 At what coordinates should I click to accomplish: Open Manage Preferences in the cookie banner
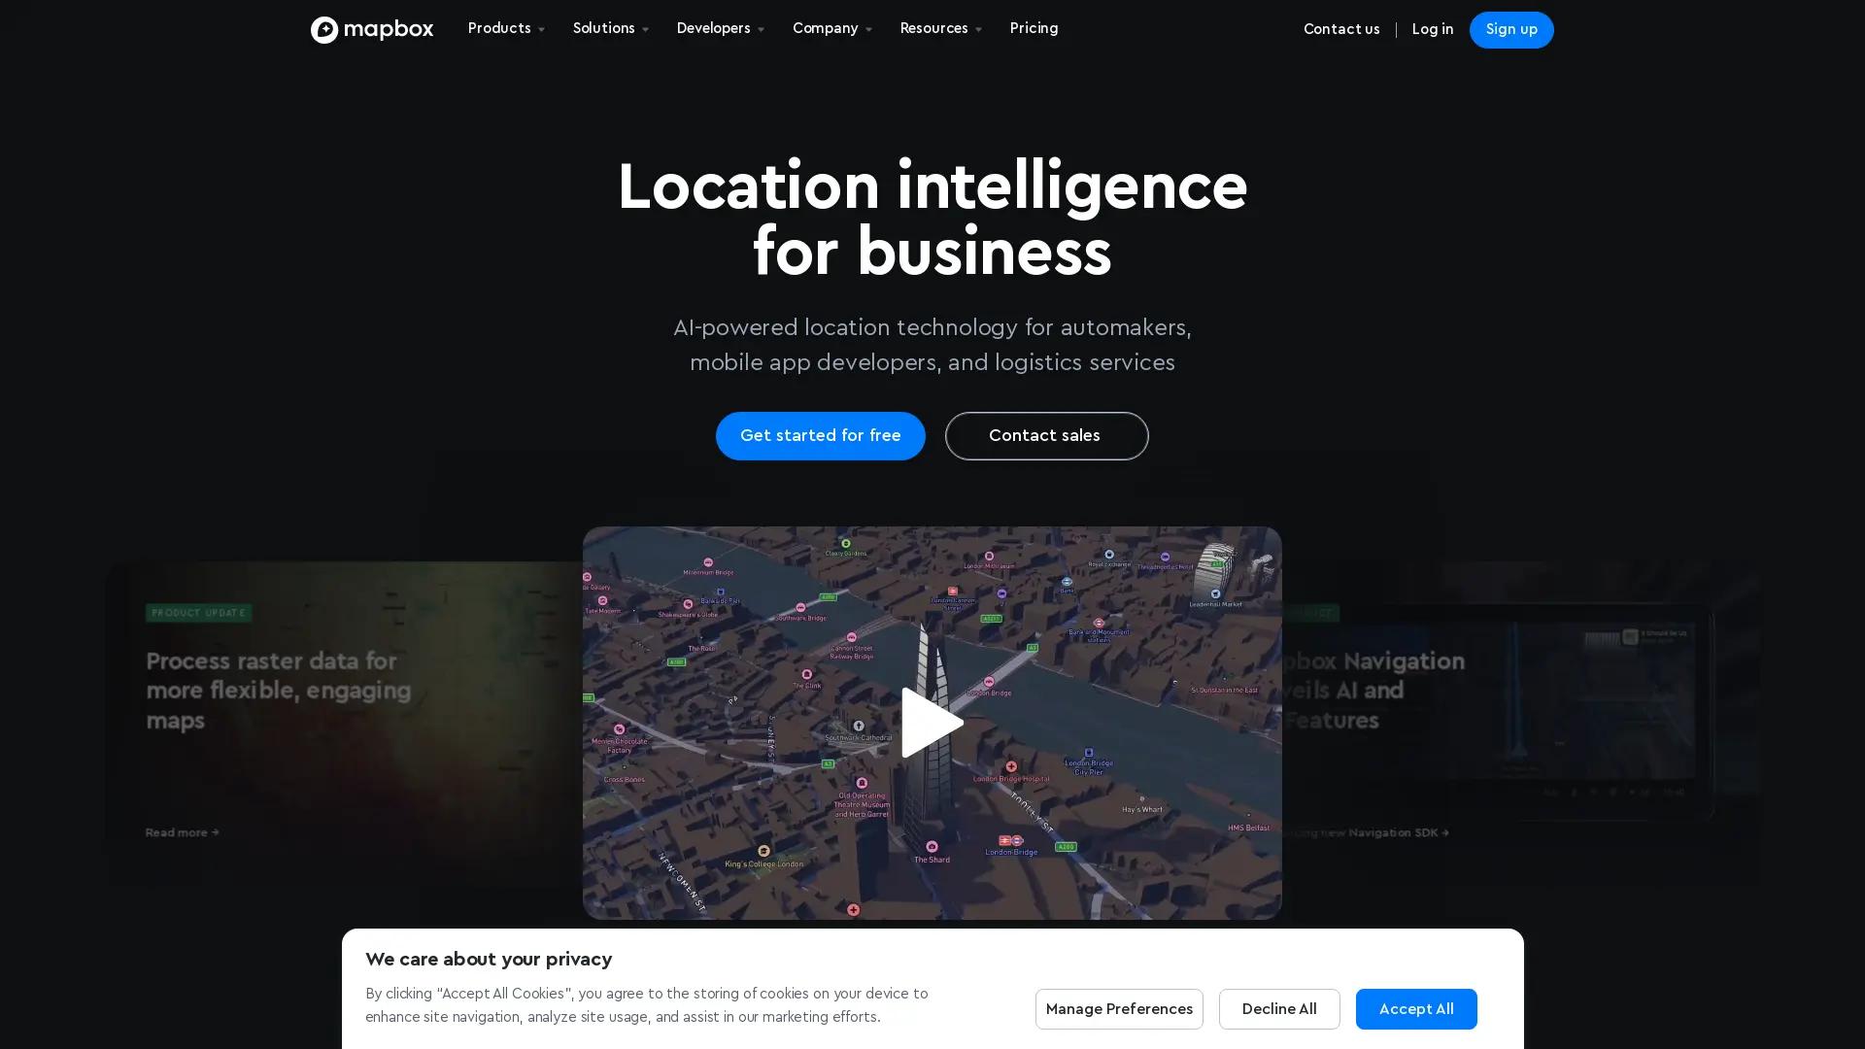[1118, 1008]
